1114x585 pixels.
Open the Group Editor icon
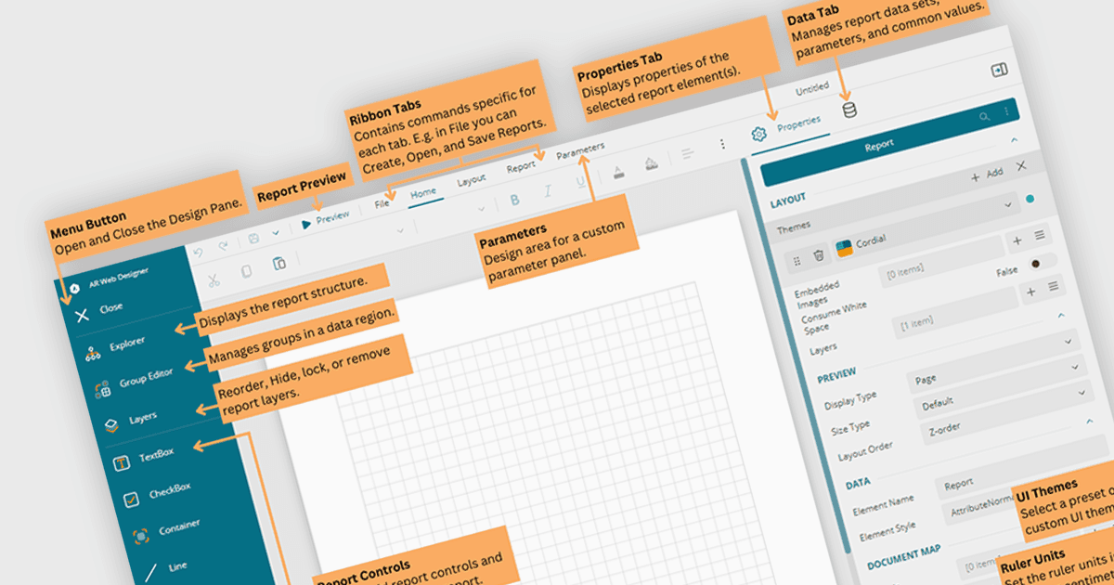(x=103, y=390)
